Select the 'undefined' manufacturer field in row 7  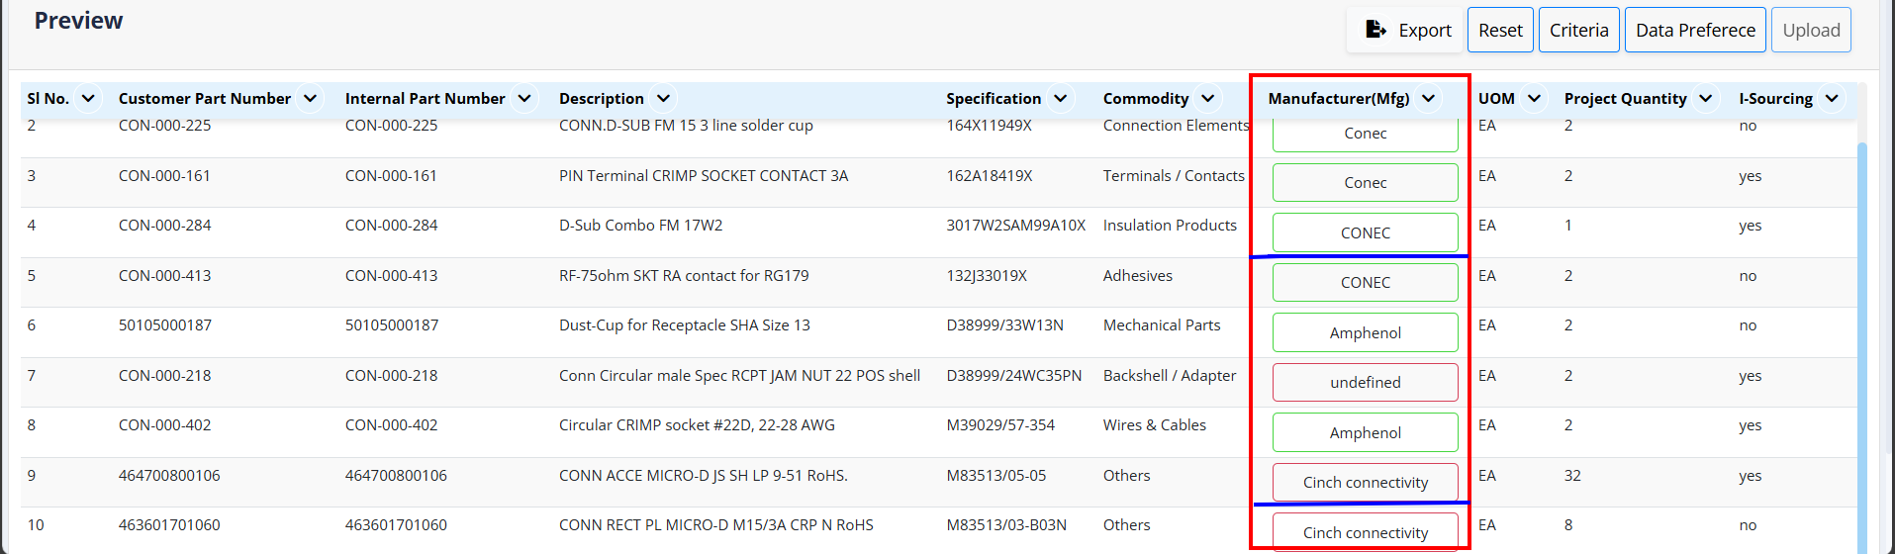pyautogui.click(x=1365, y=383)
